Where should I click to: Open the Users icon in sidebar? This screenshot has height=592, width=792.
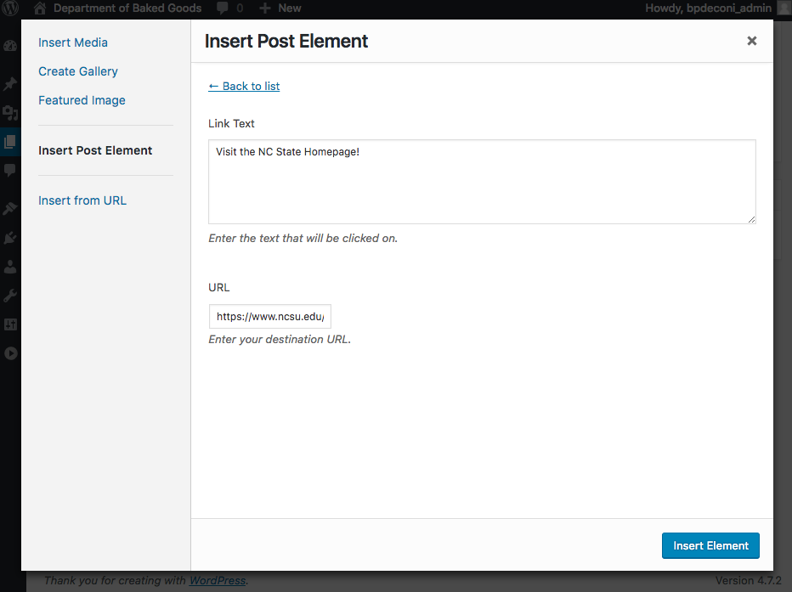[10, 267]
